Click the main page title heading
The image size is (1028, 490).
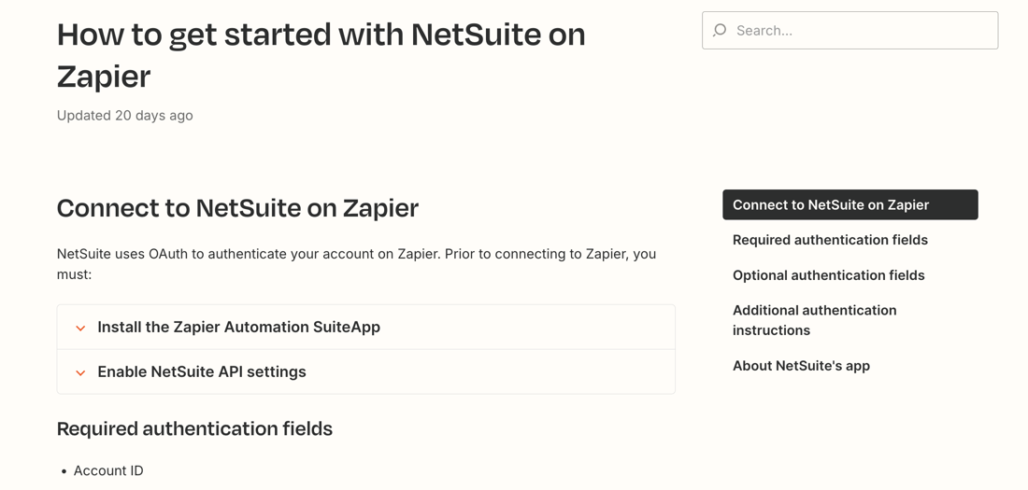click(x=321, y=35)
